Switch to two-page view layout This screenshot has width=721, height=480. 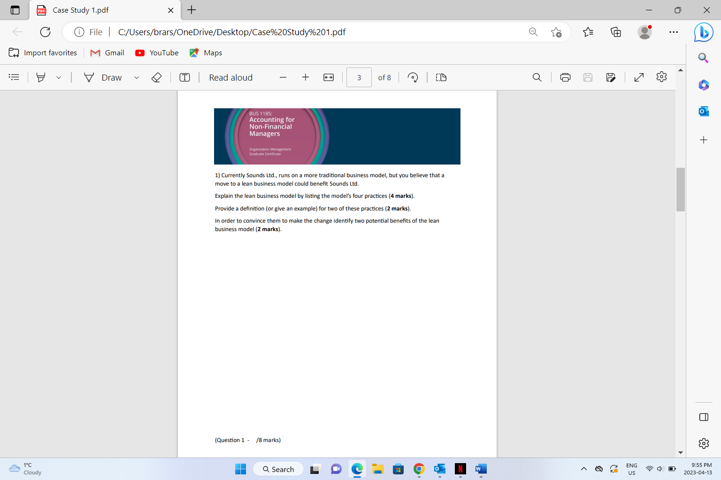coord(441,77)
